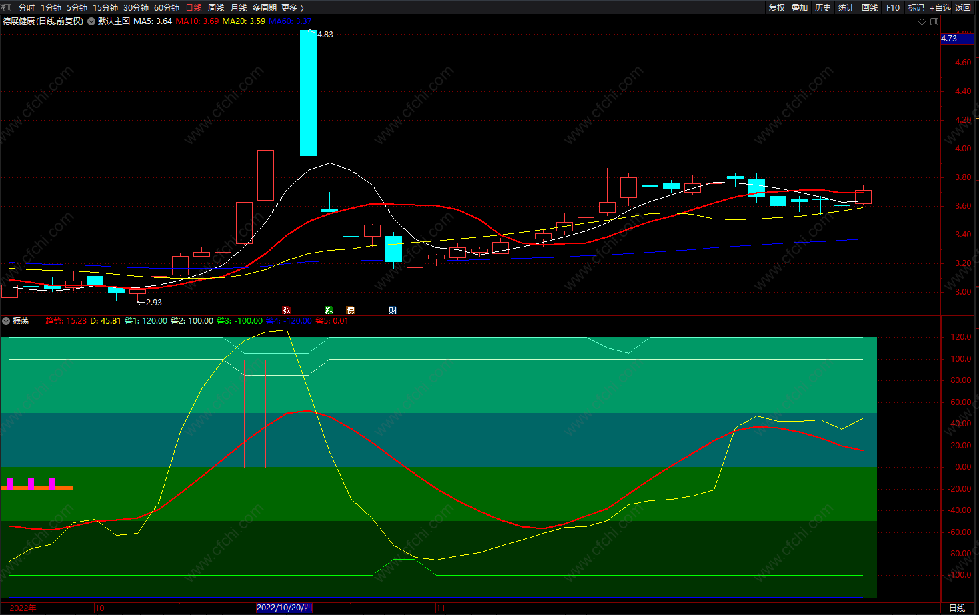Switch to the 分时 intraday view

tap(27, 8)
